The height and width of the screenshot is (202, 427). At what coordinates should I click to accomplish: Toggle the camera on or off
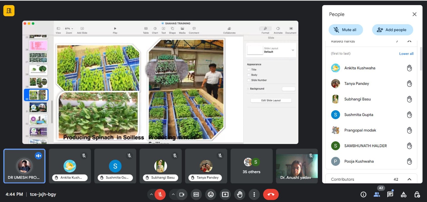coord(182,195)
